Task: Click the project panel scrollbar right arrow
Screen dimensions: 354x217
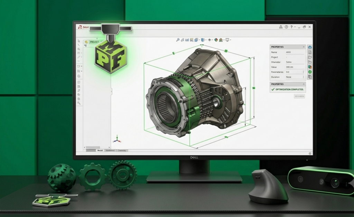Action: [109, 147]
